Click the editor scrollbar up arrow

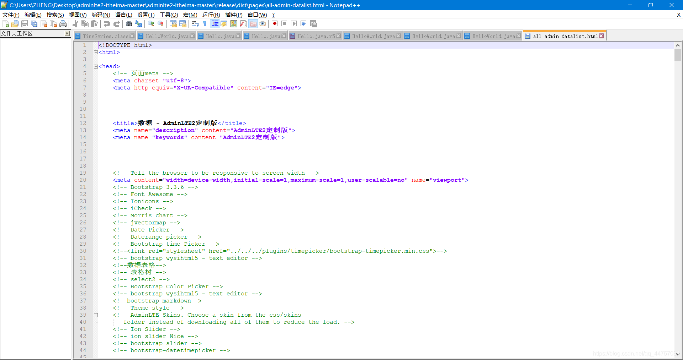click(x=678, y=45)
